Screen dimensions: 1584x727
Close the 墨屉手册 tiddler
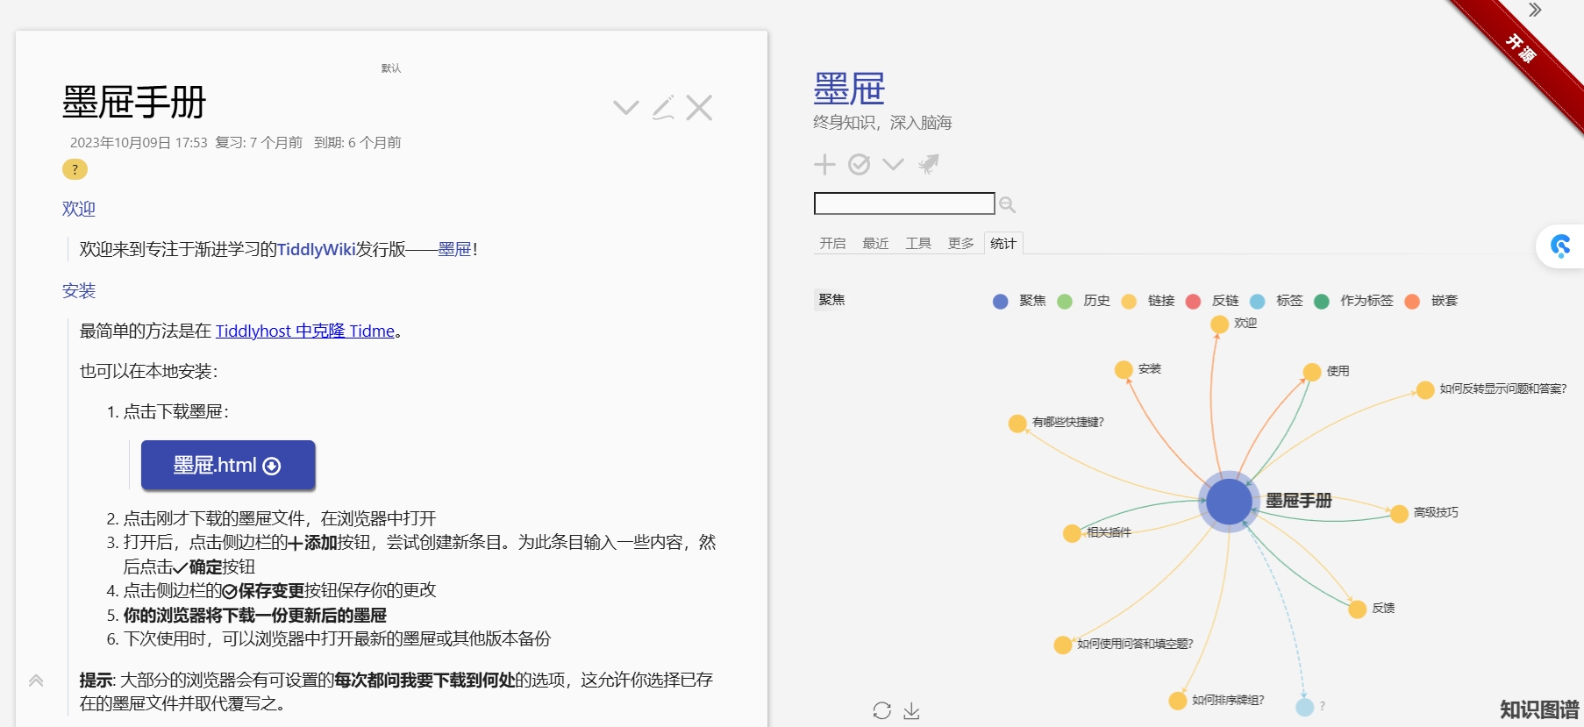point(699,108)
